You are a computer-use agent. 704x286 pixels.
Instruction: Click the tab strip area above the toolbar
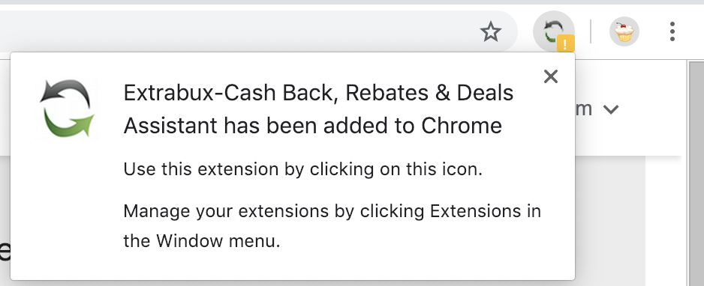pyautogui.click(x=352, y=2)
